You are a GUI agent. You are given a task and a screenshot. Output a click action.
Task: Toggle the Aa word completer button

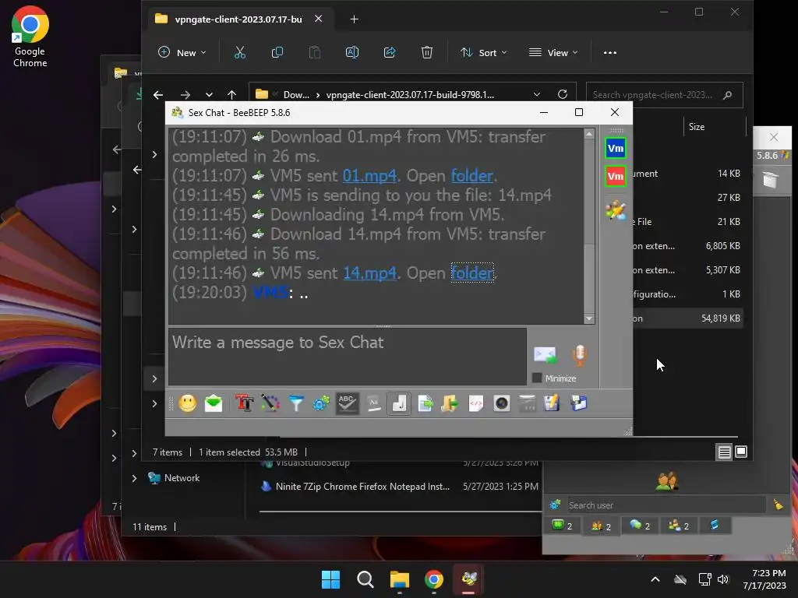tap(373, 404)
